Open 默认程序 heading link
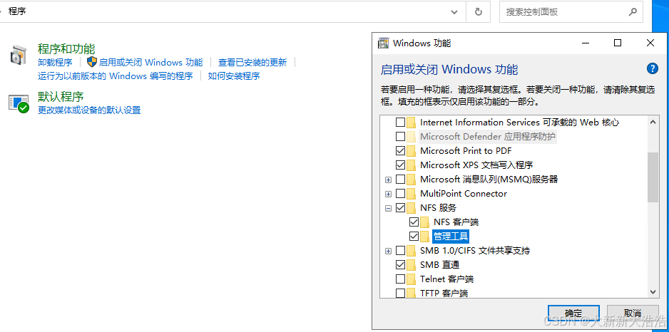 point(61,96)
